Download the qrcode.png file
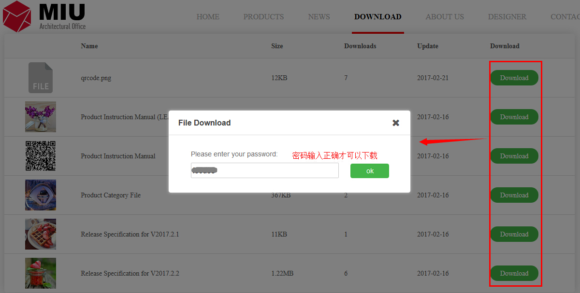This screenshot has width=580, height=293. (514, 78)
